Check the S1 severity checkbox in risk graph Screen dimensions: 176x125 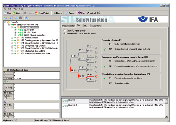(x=72, y=56)
